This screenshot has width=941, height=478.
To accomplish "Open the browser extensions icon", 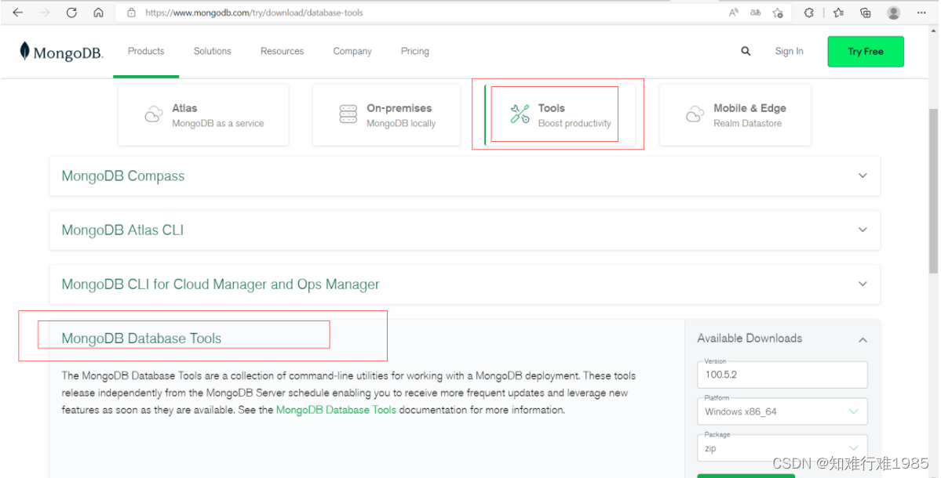I will point(809,13).
